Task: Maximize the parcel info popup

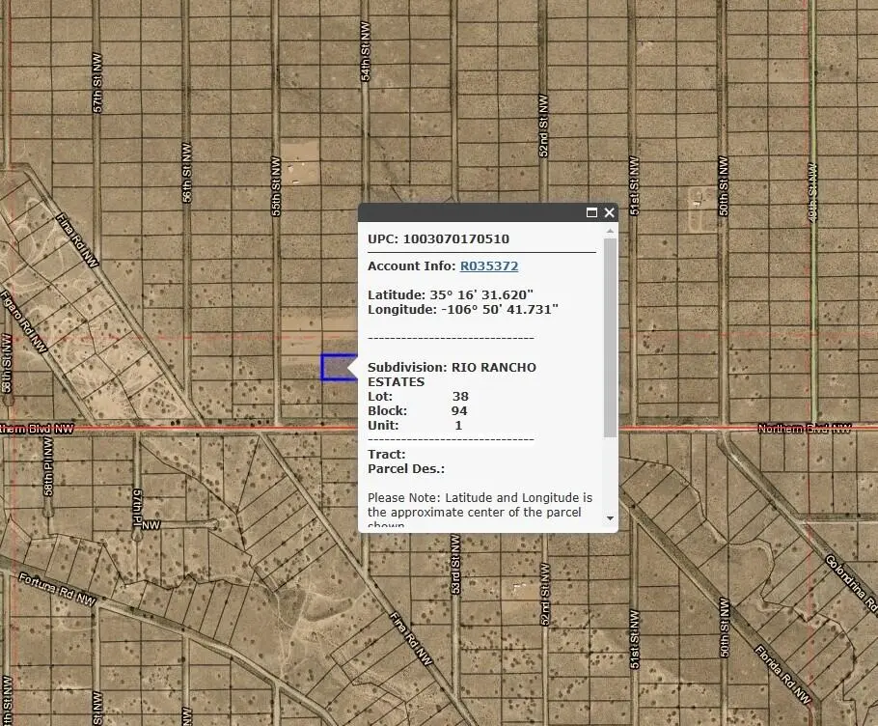Action: (x=591, y=212)
